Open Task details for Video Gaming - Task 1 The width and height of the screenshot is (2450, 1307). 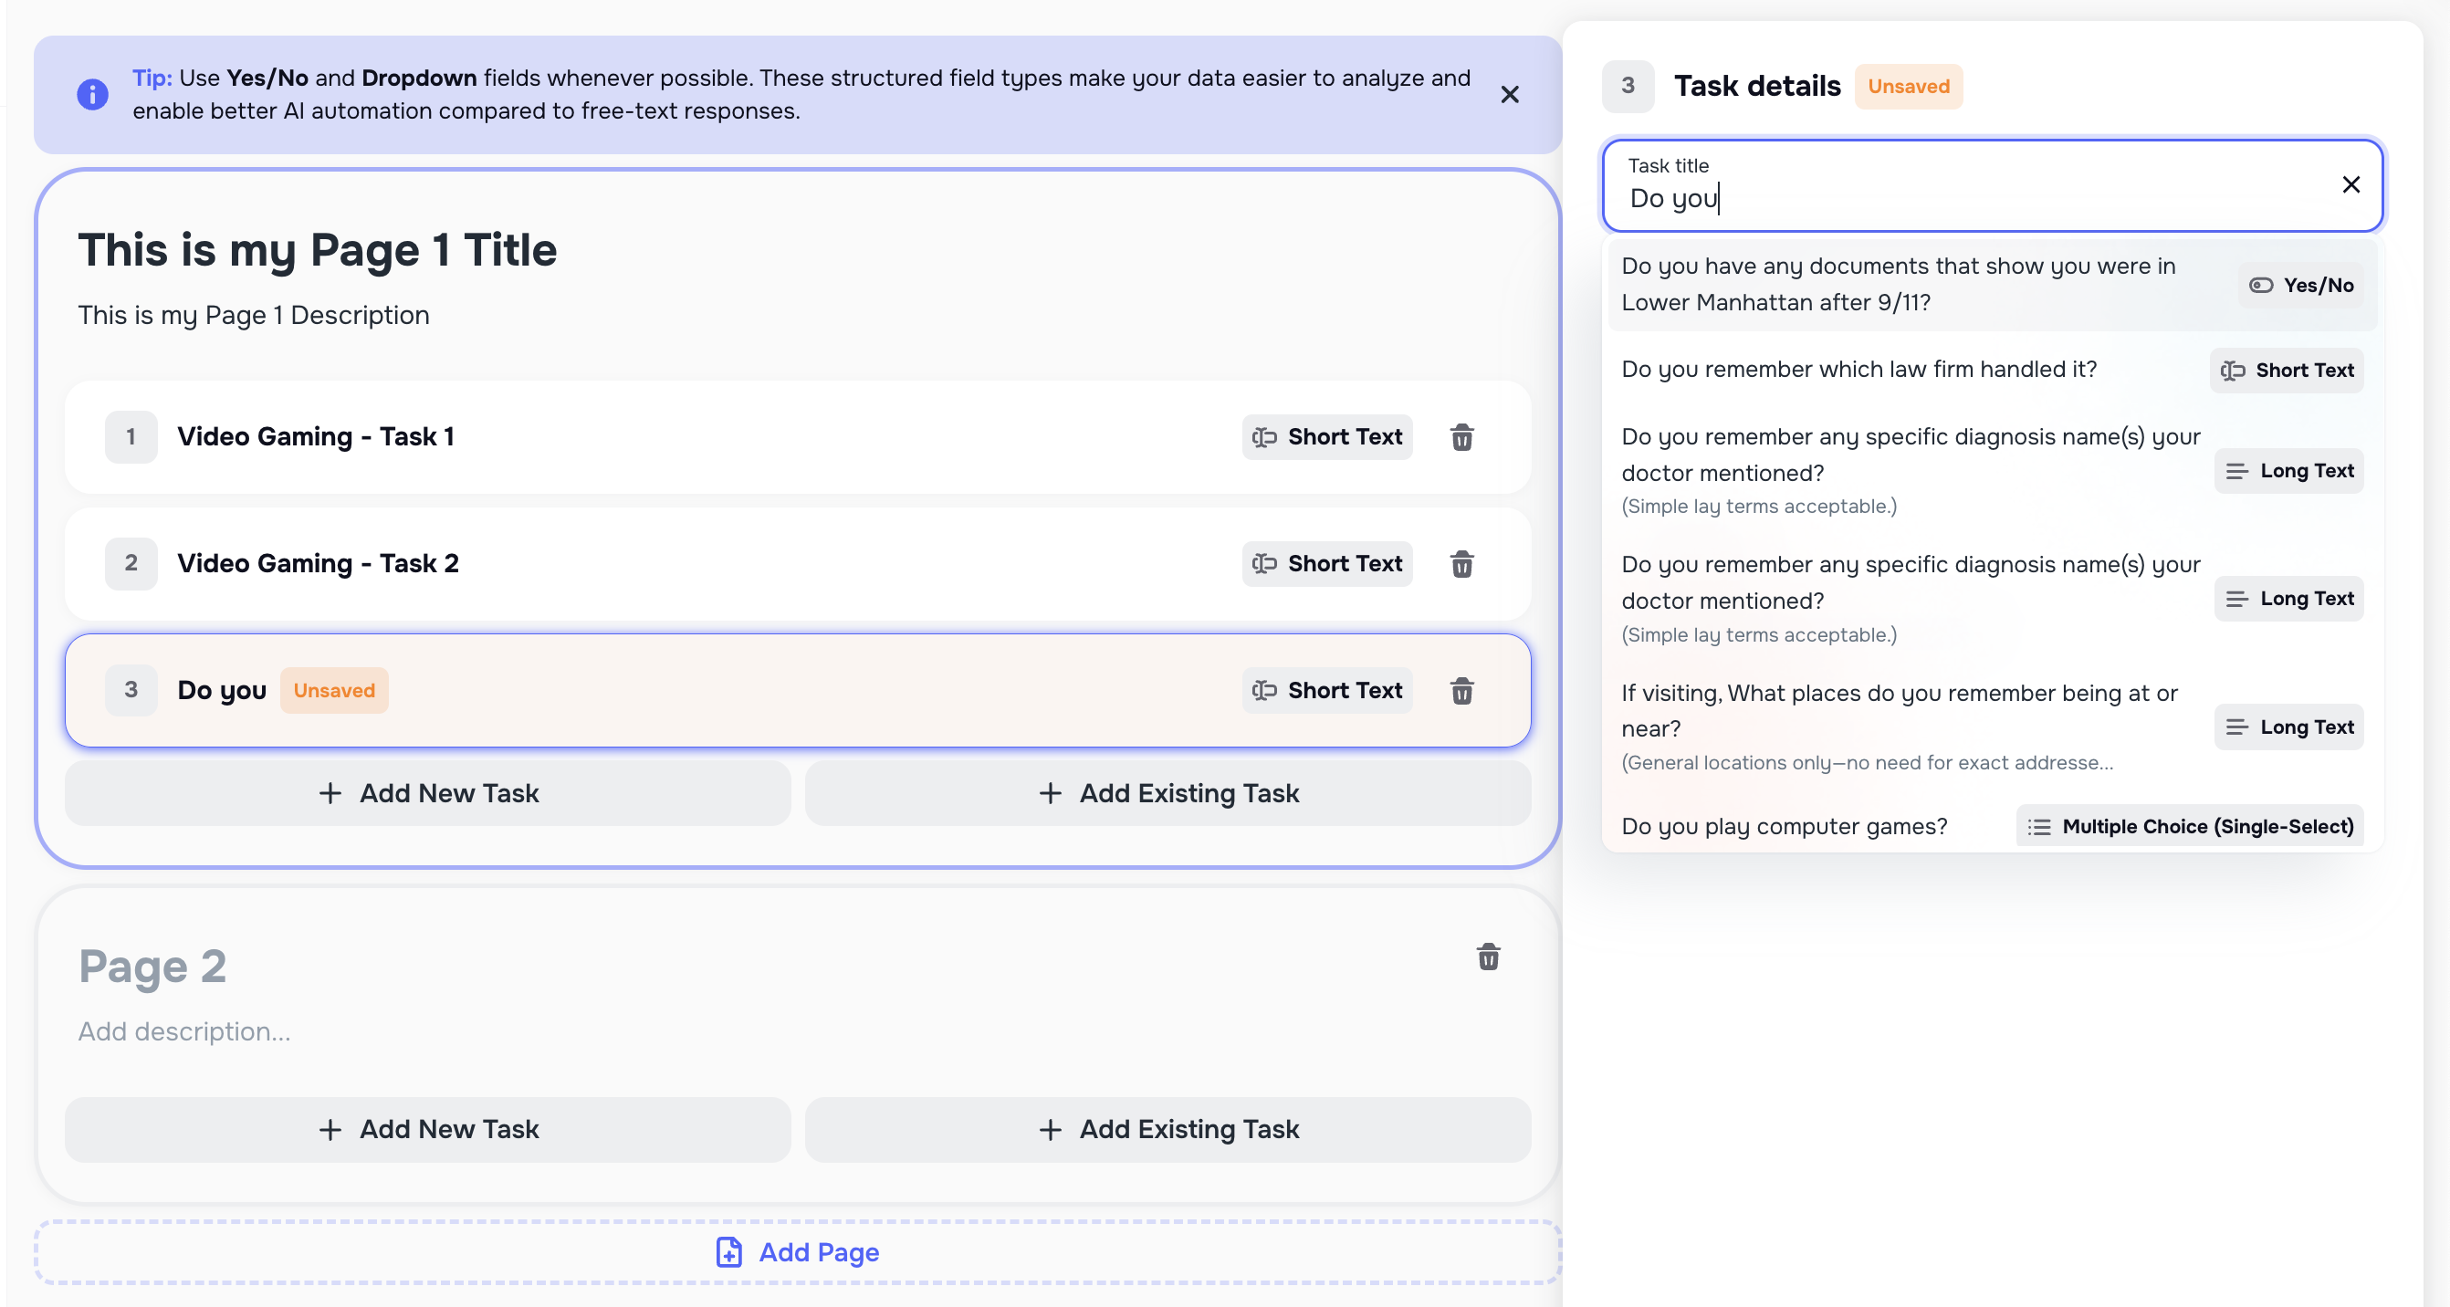click(315, 436)
